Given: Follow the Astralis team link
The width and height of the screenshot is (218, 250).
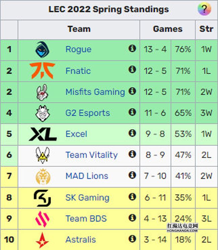Looking at the screenshot, I should pyautogui.click(x=80, y=240).
